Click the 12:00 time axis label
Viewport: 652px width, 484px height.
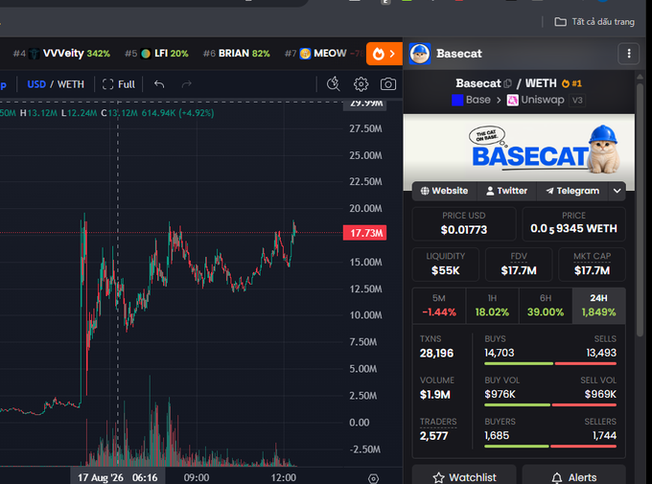(284, 477)
